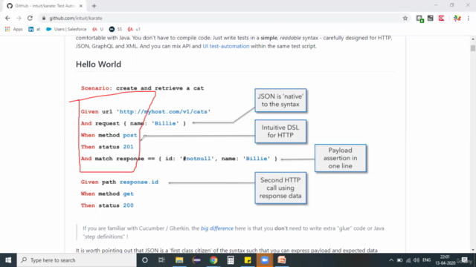Click 'When method get' code line
This screenshot has height=267, width=476.
(x=107, y=194)
